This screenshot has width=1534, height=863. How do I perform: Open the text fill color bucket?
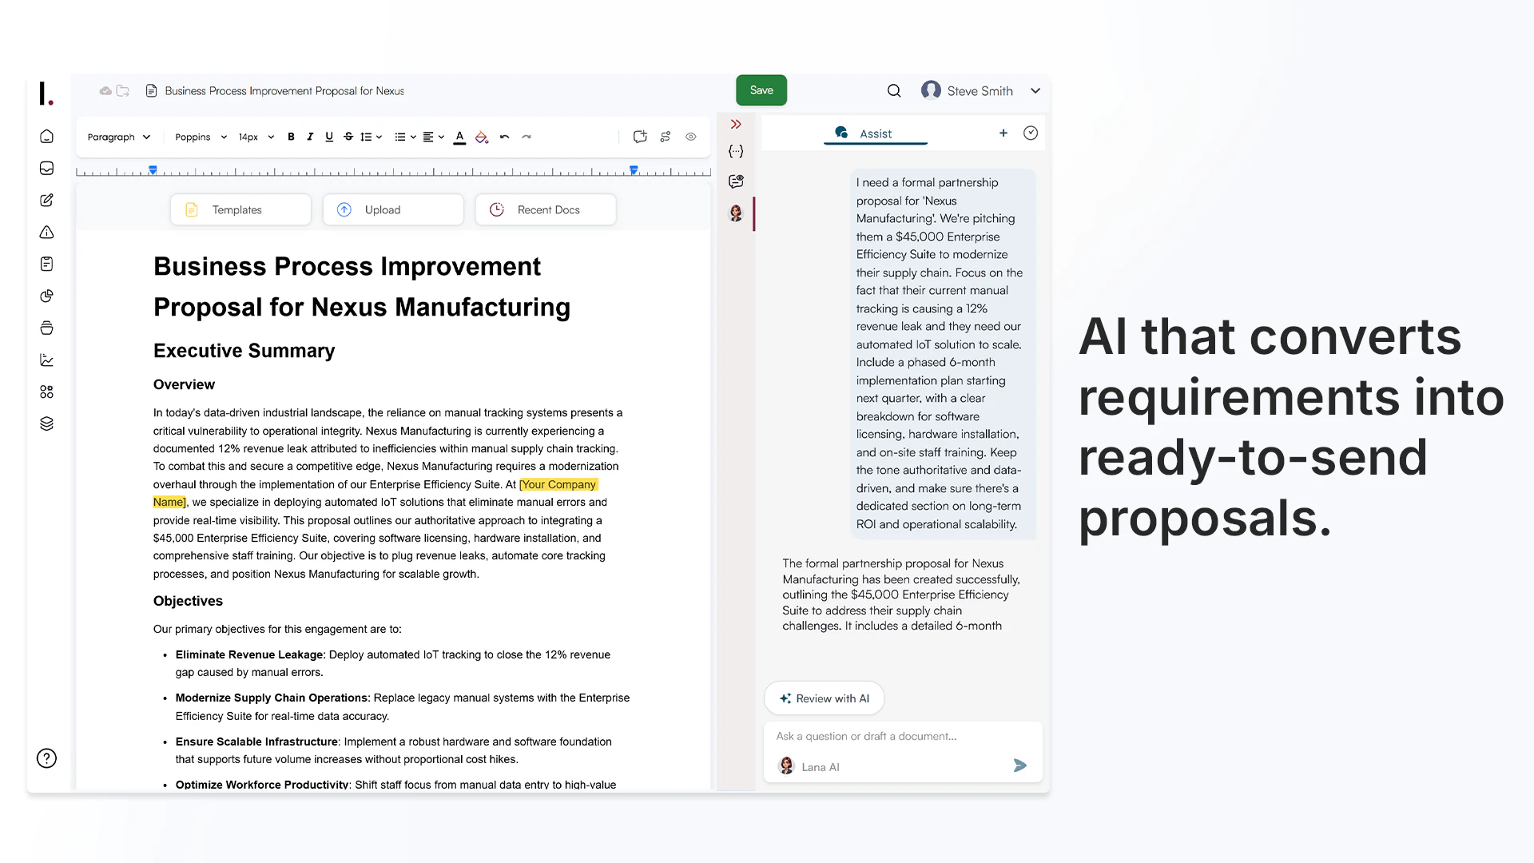click(x=481, y=137)
